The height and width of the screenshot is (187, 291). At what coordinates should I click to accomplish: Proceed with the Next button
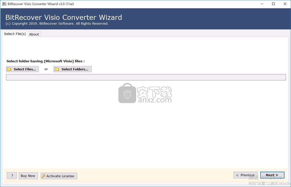[272, 175]
